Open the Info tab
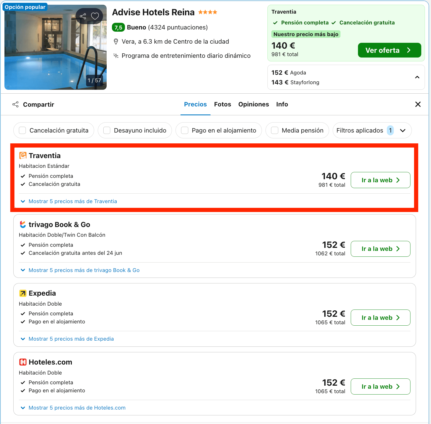 pyautogui.click(x=282, y=104)
